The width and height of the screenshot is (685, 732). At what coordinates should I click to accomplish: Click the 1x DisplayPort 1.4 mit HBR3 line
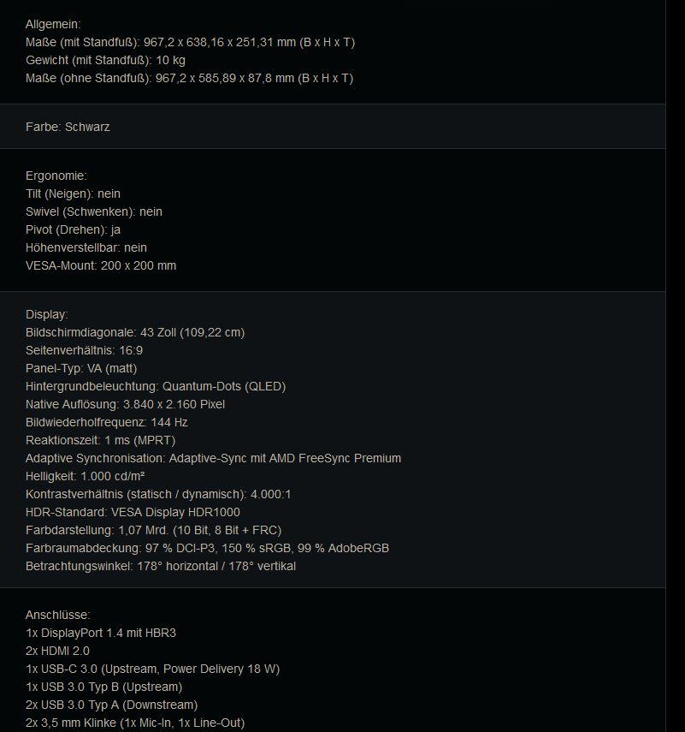(101, 633)
